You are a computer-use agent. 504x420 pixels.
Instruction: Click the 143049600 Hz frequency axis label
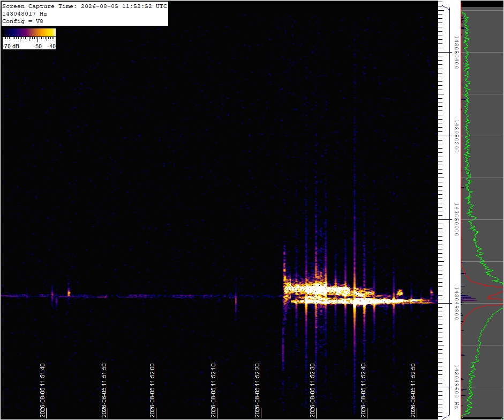(x=455, y=387)
